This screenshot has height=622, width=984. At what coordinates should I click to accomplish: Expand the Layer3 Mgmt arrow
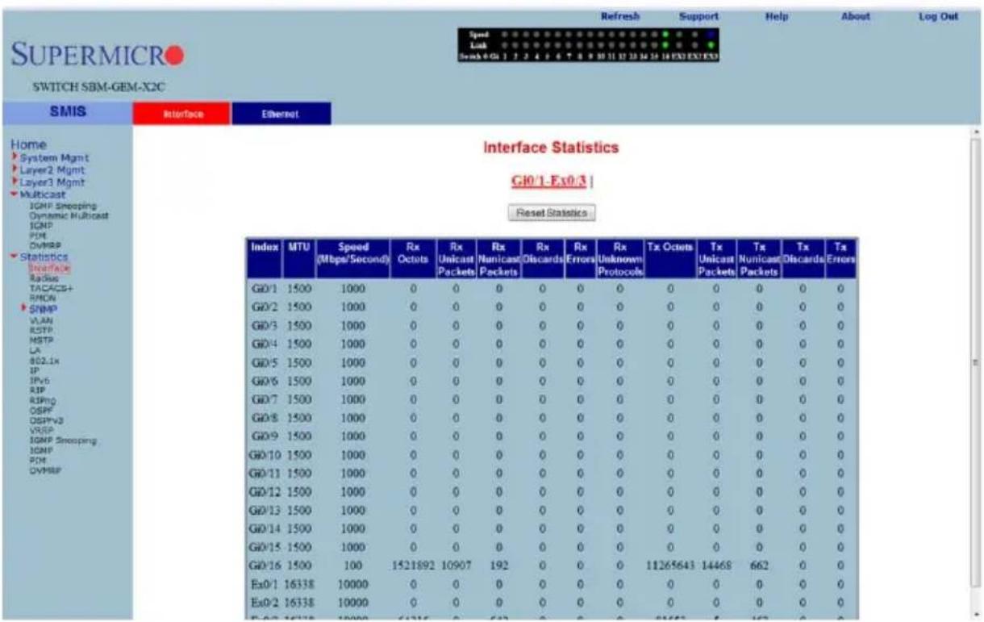pyautogui.click(x=13, y=182)
